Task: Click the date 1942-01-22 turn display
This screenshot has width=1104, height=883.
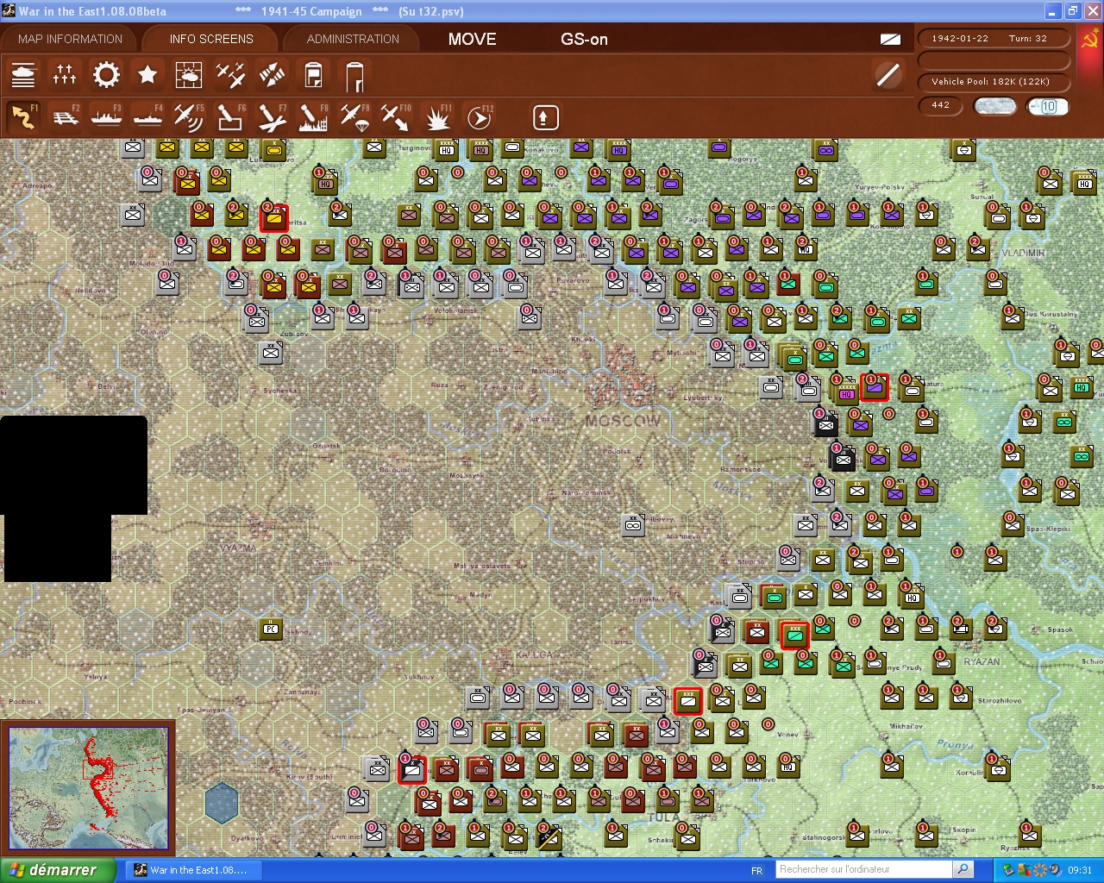Action: (994, 39)
